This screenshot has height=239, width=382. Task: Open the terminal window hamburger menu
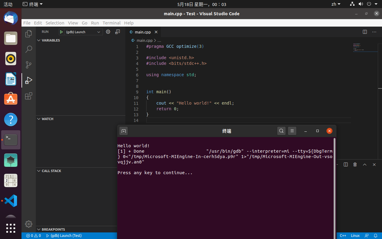click(x=292, y=131)
